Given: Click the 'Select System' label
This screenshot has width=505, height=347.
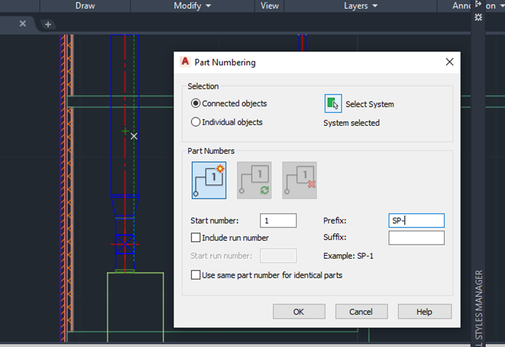Looking at the screenshot, I should [x=370, y=104].
